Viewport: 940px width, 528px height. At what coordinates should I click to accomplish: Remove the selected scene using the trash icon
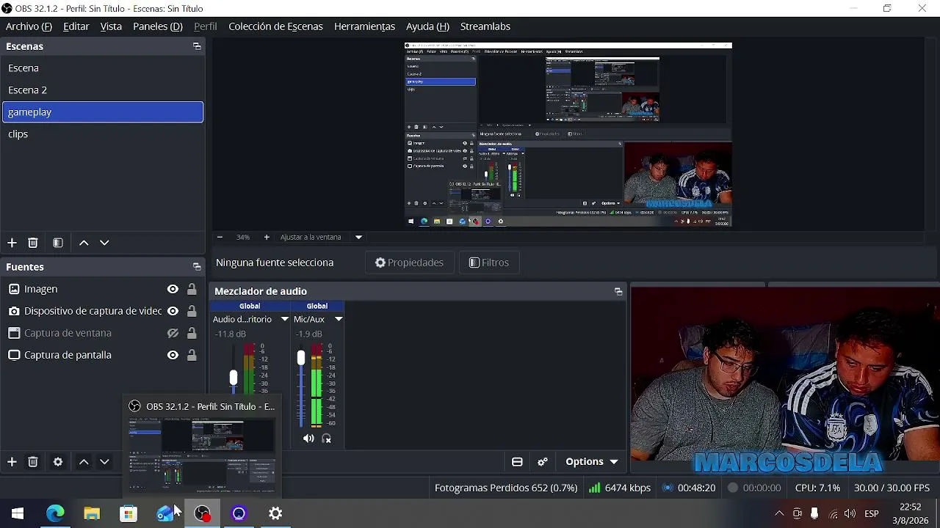(x=32, y=243)
